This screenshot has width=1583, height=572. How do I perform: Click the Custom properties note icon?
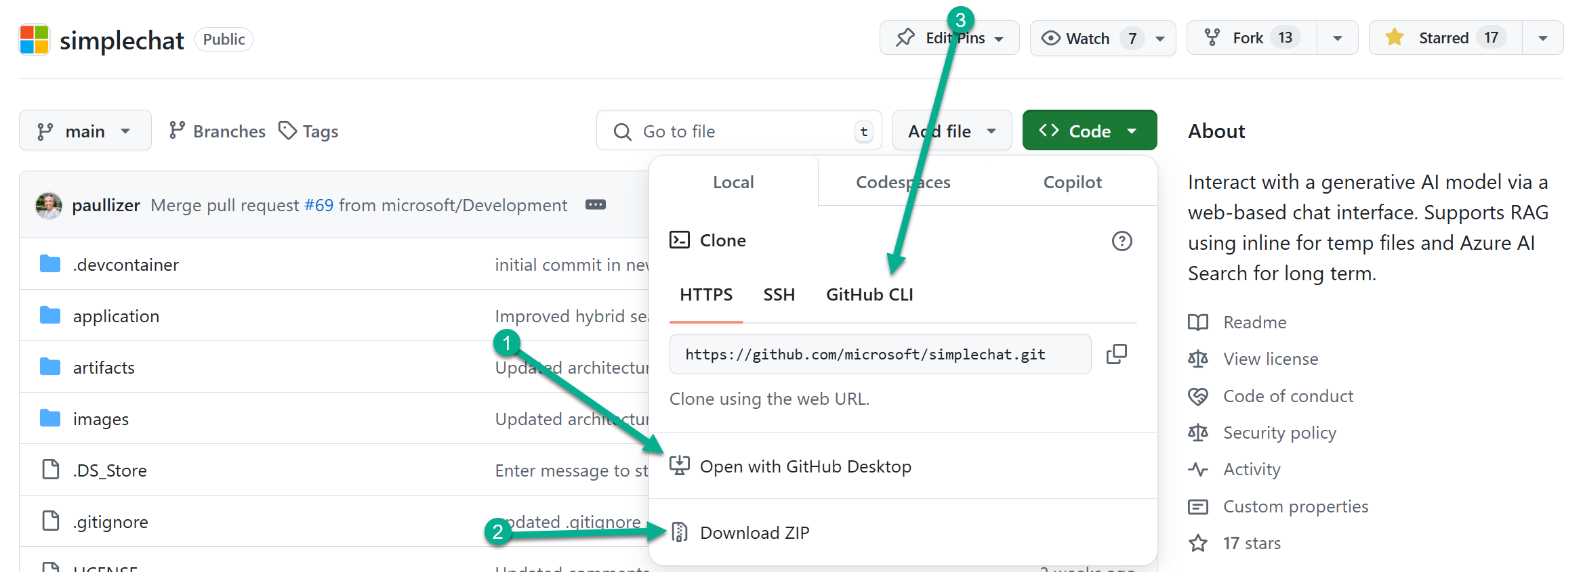pyautogui.click(x=1198, y=506)
